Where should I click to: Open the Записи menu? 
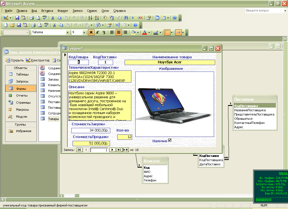point(78,11)
